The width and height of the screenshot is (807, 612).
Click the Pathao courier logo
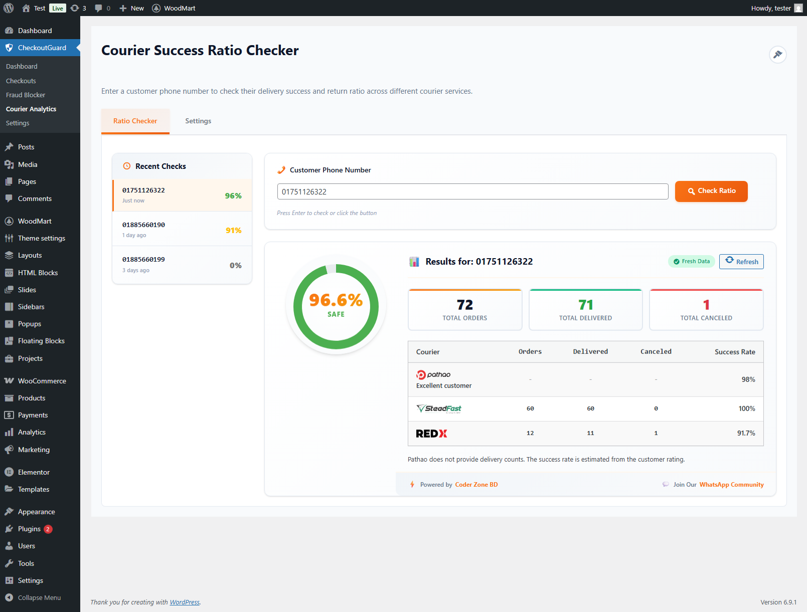coord(433,374)
